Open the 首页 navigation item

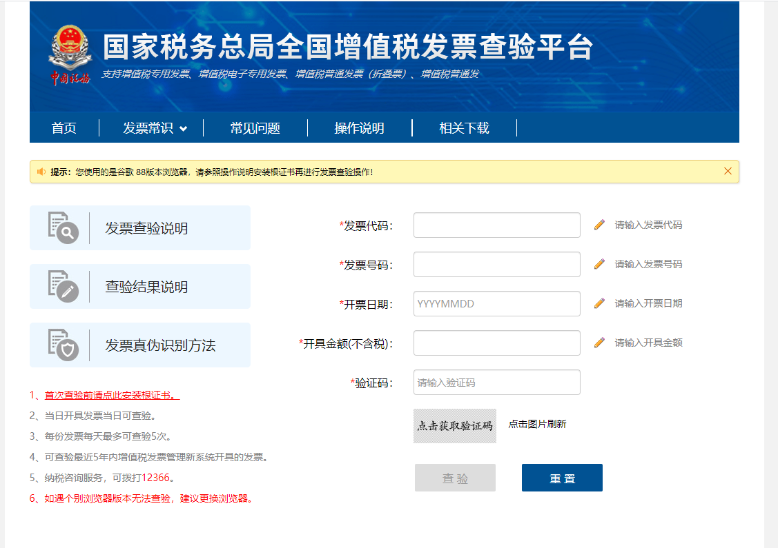64,128
